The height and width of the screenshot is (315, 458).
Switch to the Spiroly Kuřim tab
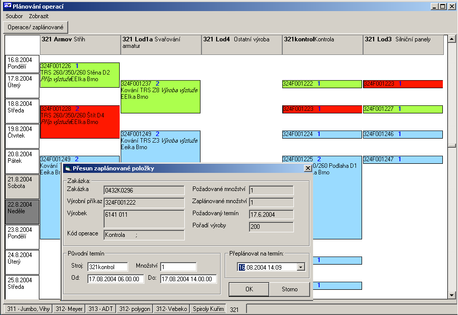coord(208,308)
